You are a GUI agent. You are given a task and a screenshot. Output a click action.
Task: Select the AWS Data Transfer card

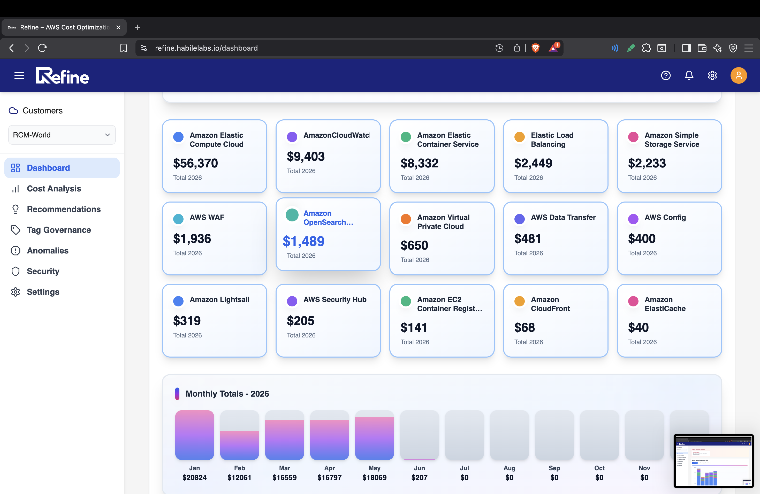556,238
